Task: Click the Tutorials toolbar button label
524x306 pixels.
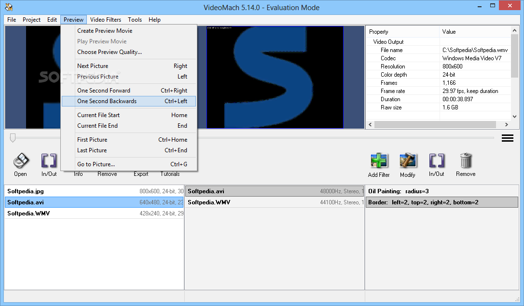Action: (x=170, y=174)
